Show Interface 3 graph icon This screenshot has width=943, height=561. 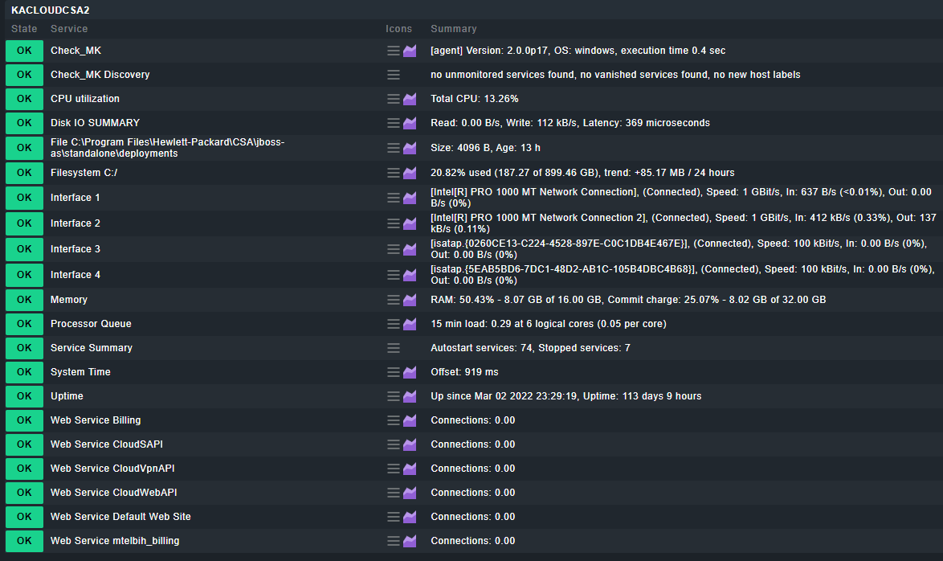(410, 249)
